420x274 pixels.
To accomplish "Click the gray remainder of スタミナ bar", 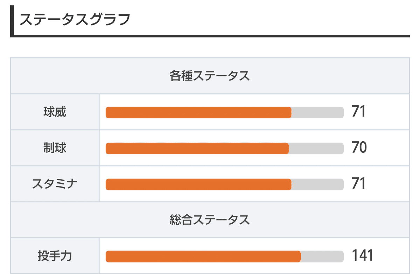I will (x=317, y=184).
